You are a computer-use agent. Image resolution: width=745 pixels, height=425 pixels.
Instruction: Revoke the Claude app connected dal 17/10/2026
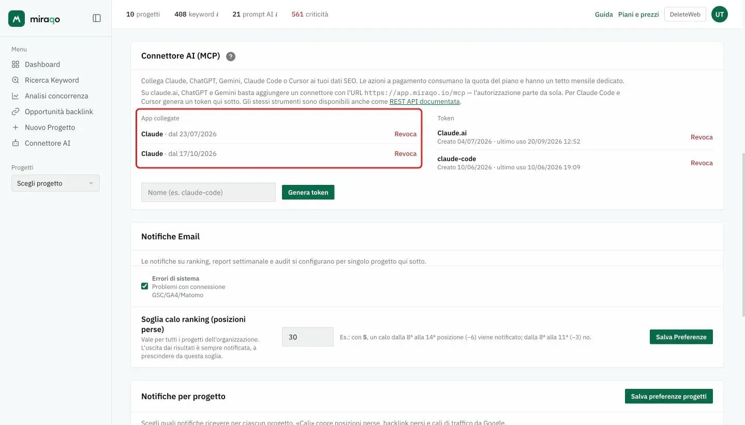(406, 153)
